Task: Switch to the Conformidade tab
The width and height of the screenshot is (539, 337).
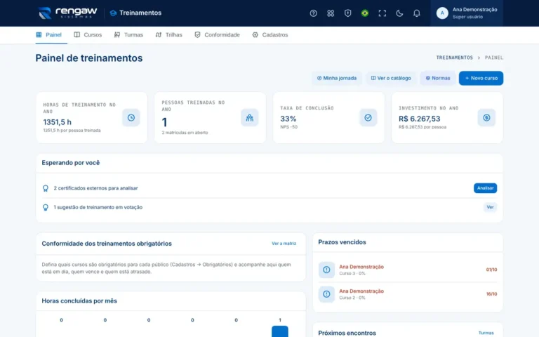Action: 218,34
